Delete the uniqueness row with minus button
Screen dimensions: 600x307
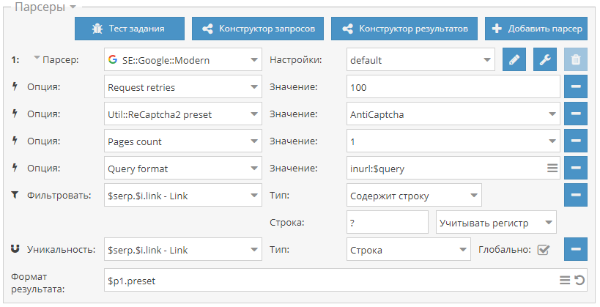(576, 249)
